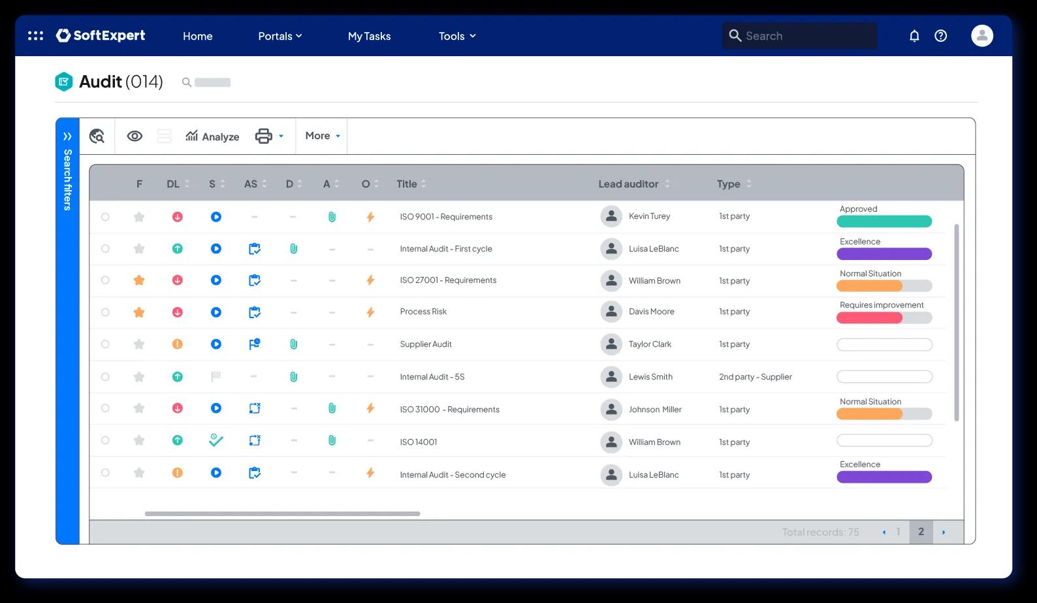Open the app launcher grid icon
Image resolution: width=1037 pixels, height=603 pixels.
[35, 36]
